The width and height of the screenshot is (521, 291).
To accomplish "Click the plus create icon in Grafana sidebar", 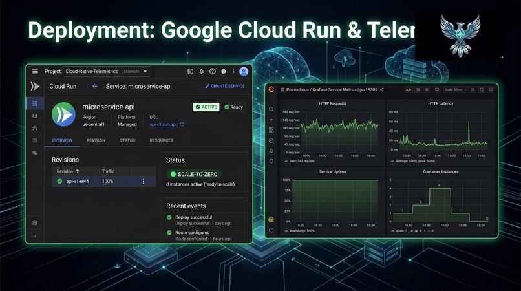I will (271, 120).
